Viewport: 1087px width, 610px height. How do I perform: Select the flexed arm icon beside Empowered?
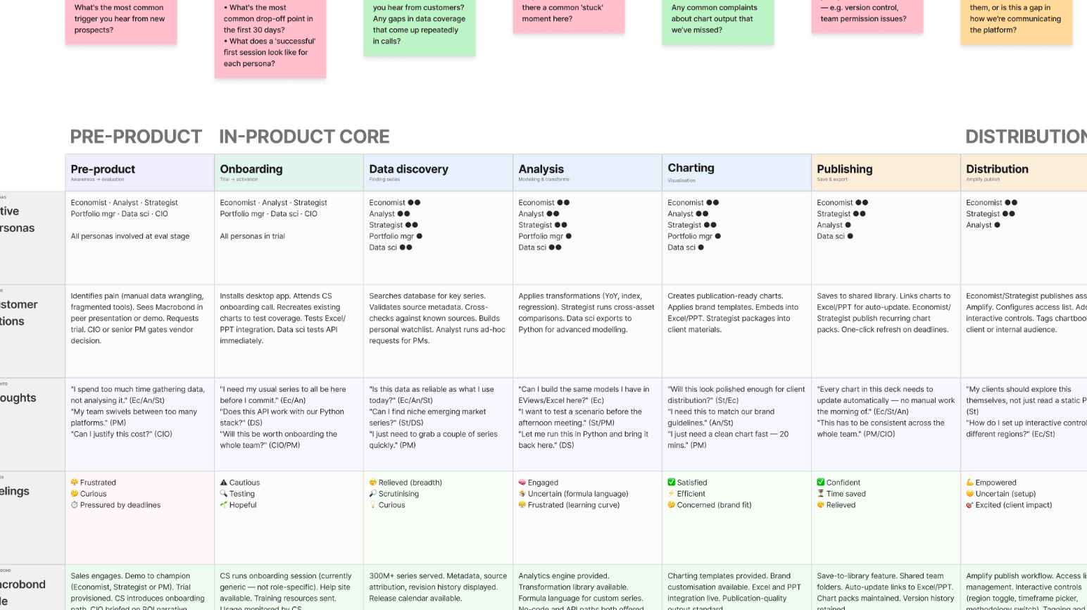coord(970,483)
